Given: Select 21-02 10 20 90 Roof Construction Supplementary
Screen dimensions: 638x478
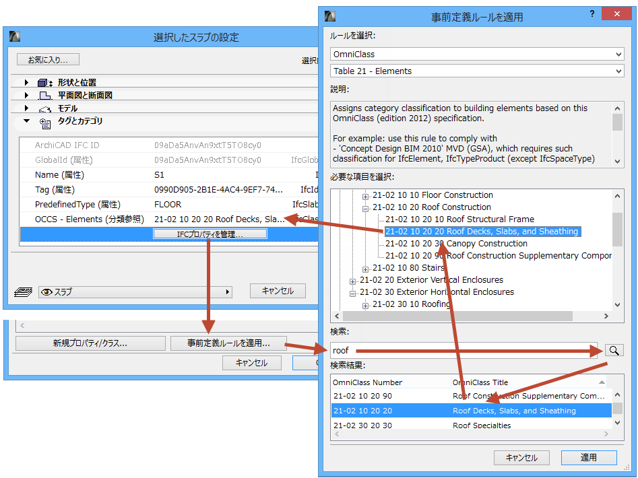Looking at the screenshot, I should pyautogui.click(x=498, y=256).
